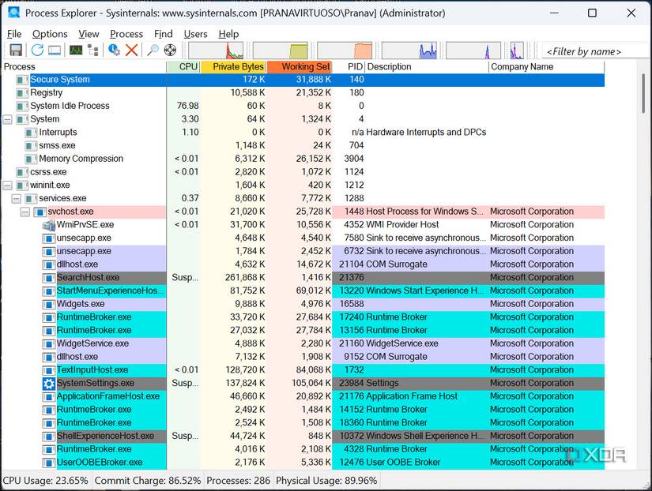Click the Registry process icon
Image resolution: width=652 pixels, height=491 pixels.
click(x=22, y=93)
